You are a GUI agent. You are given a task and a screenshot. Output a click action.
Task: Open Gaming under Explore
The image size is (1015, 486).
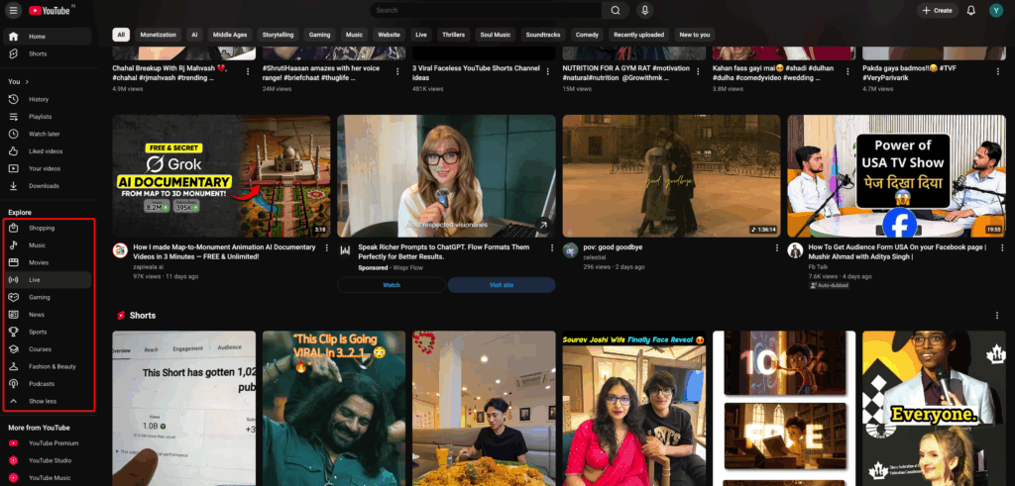[47, 297]
